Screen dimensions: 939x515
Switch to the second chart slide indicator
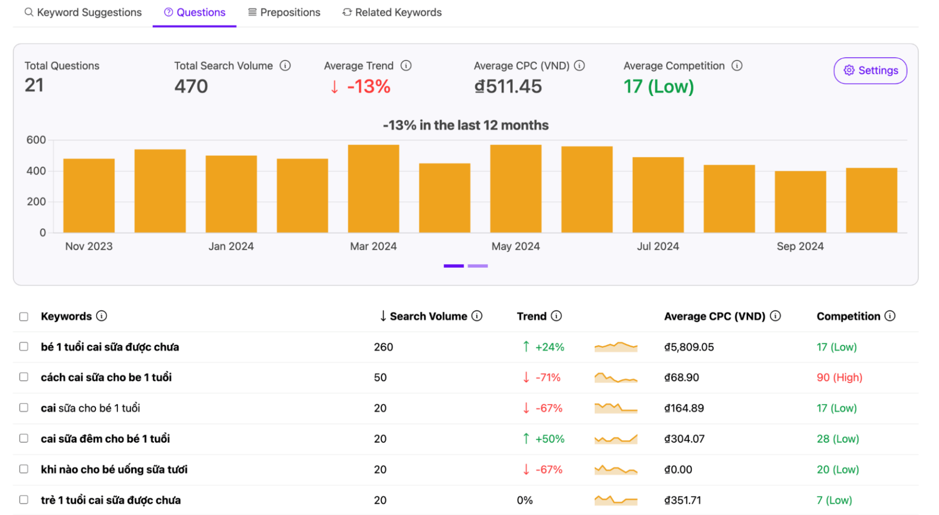tap(478, 266)
